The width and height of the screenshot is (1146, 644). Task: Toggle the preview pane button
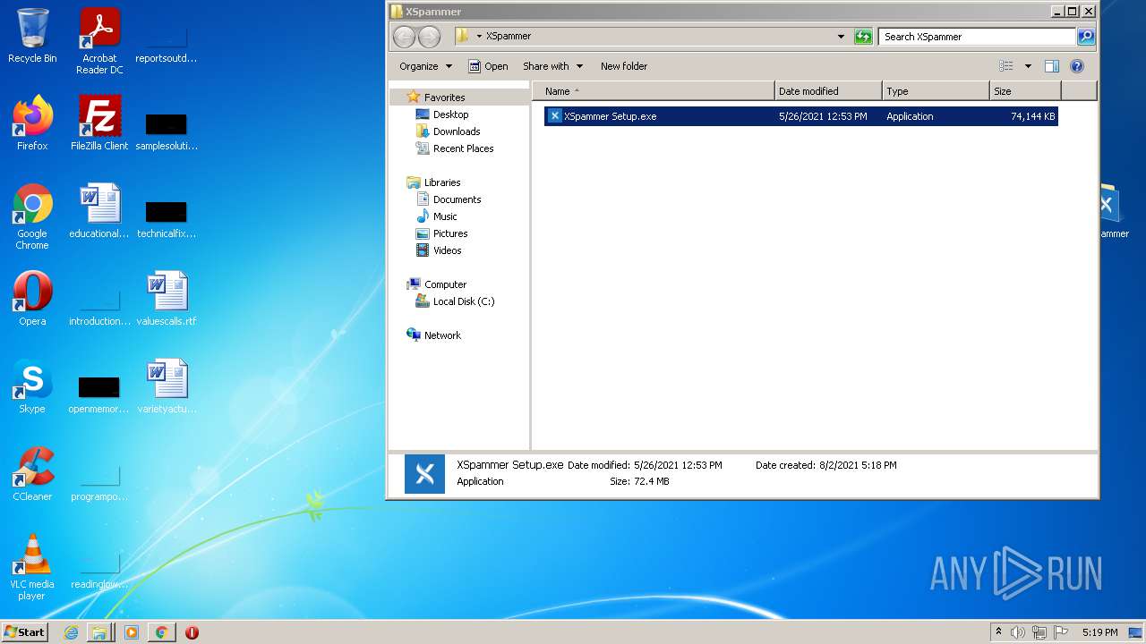click(x=1052, y=66)
